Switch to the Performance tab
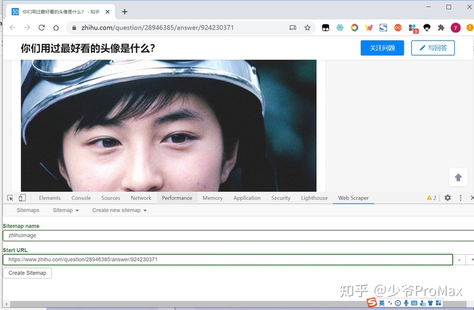This screenshot has height=310, width=474. pos(177,198)
